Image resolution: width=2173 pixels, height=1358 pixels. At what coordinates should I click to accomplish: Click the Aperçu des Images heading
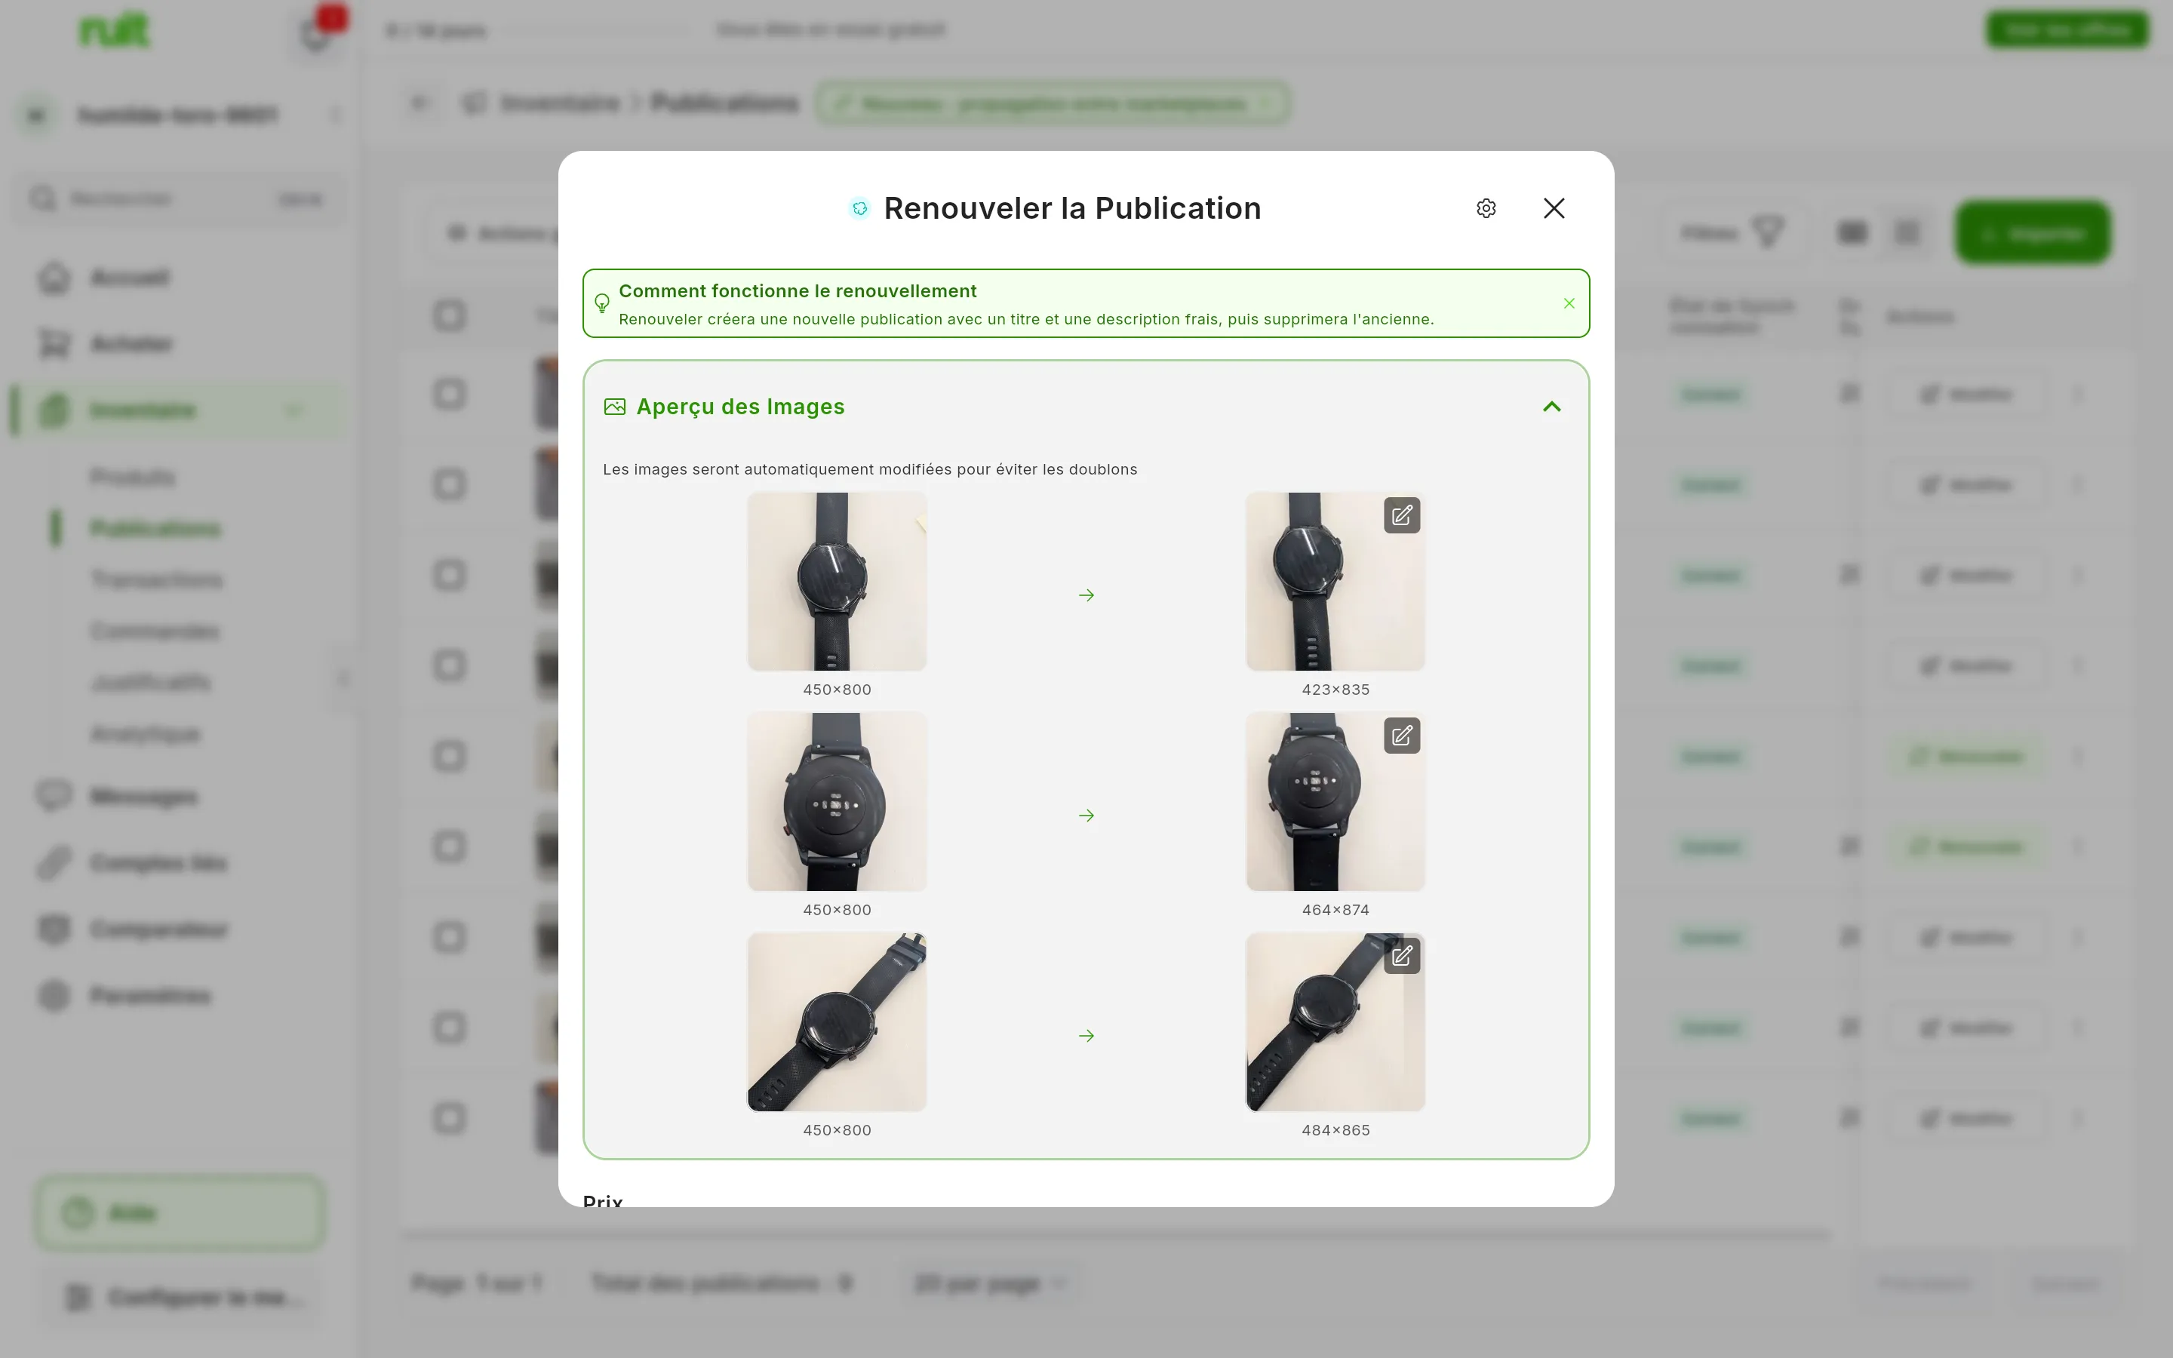coord(740,407)
